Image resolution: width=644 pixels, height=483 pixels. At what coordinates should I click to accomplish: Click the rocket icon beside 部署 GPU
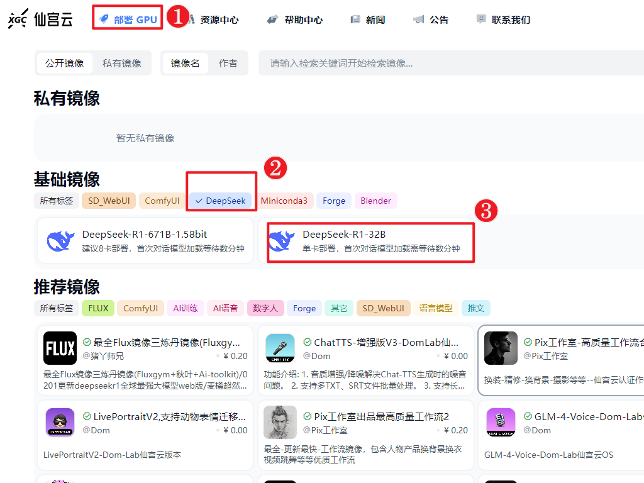coord(104,19)
